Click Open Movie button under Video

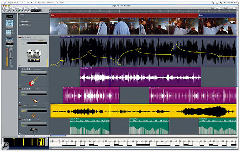tap(25, 21)
